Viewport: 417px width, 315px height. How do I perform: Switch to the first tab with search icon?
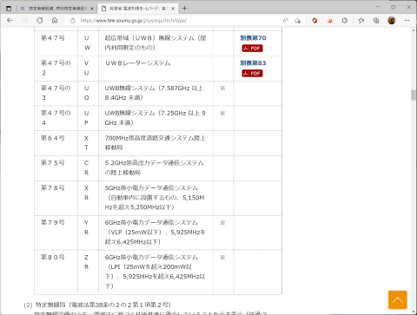click(x=56, y=9)
